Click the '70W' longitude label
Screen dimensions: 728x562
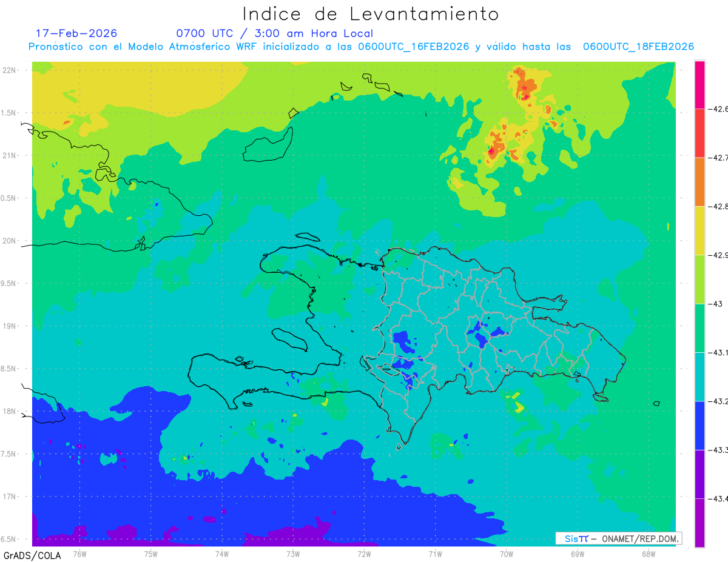(507, 554)
